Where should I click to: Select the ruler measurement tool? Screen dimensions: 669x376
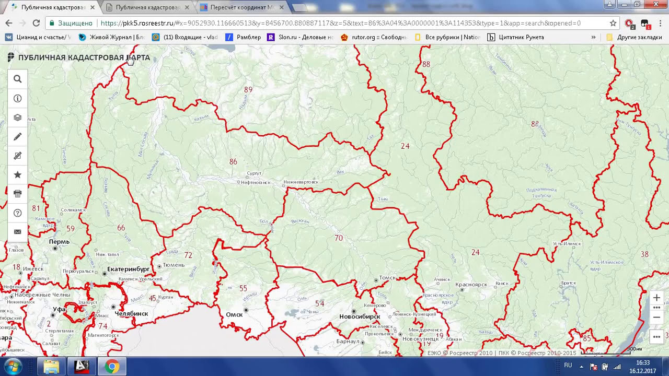pyautogui.click(x=17, y=156)
